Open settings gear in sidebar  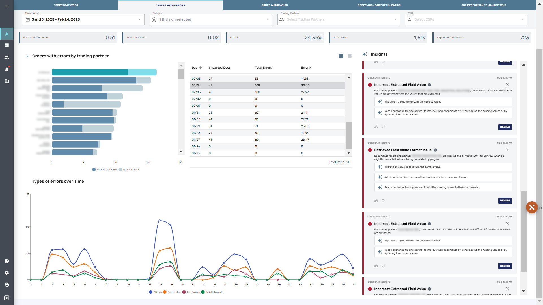7,273
